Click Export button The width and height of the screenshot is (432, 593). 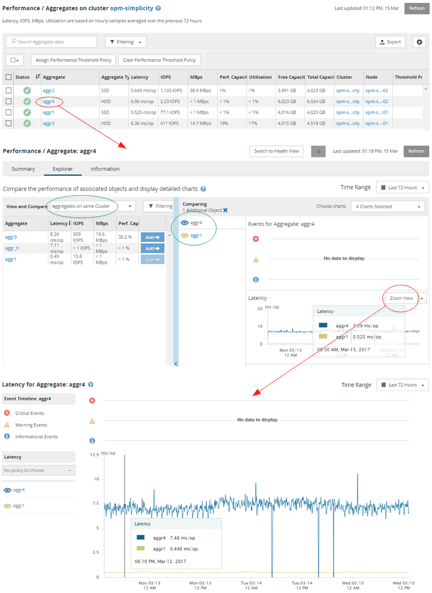pyautogui.click(x=390, y=42)
